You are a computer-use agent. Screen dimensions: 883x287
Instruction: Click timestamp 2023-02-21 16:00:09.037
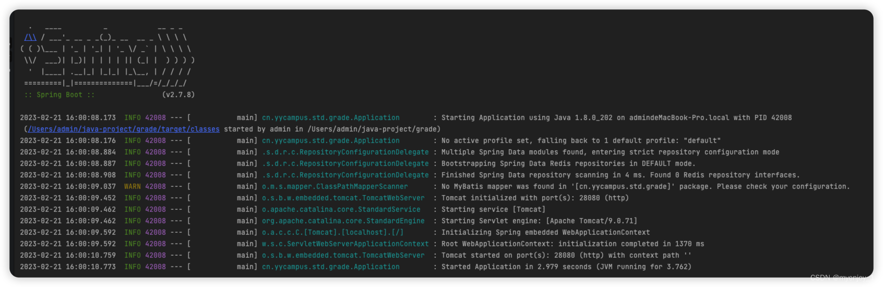pos(68,186)
